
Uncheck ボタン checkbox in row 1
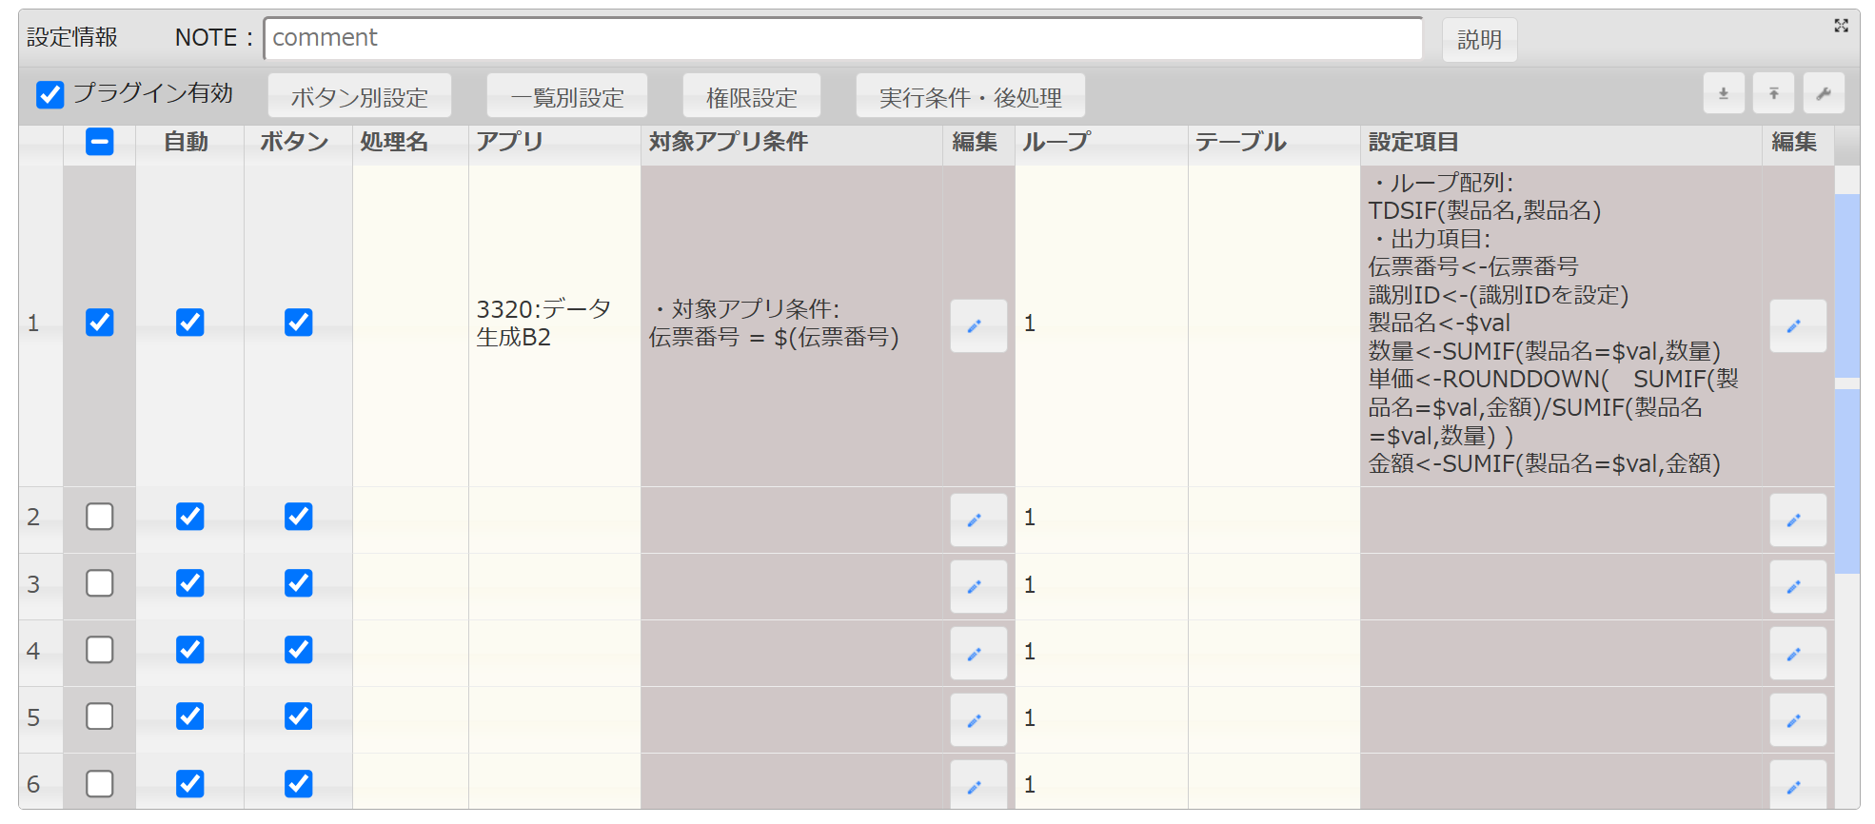coord(299,323)
